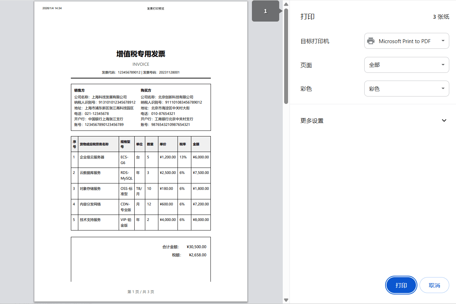Click the INVOICE subtitle text

tap(141, 64)
